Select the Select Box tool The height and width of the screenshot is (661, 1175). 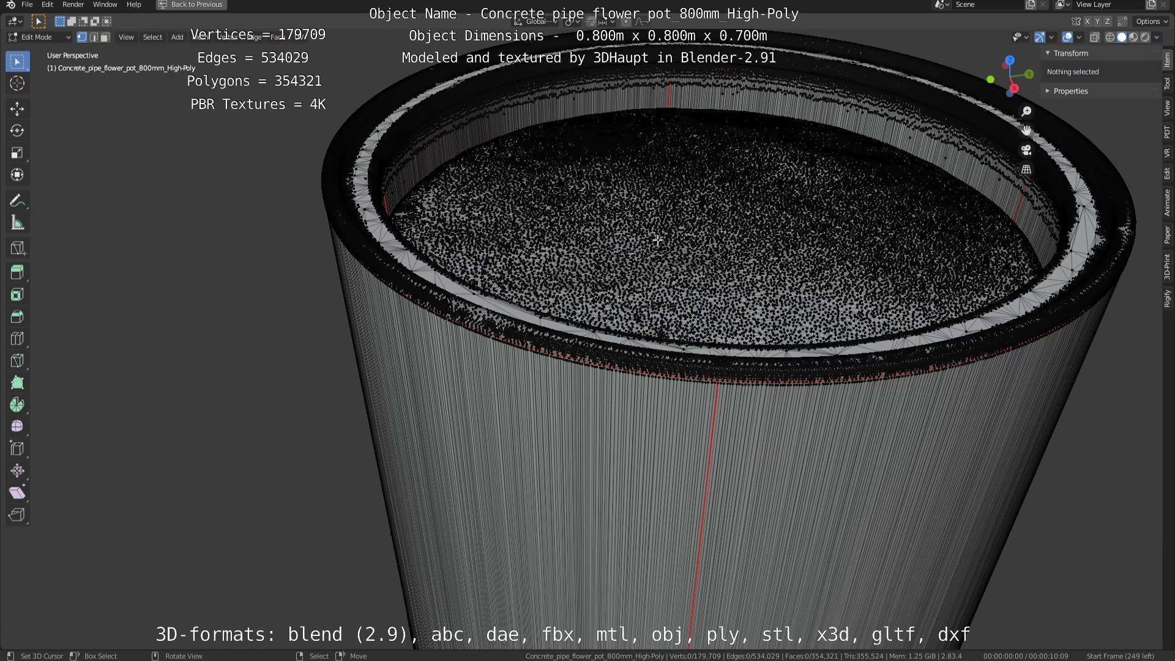click(x=17, y=62)
